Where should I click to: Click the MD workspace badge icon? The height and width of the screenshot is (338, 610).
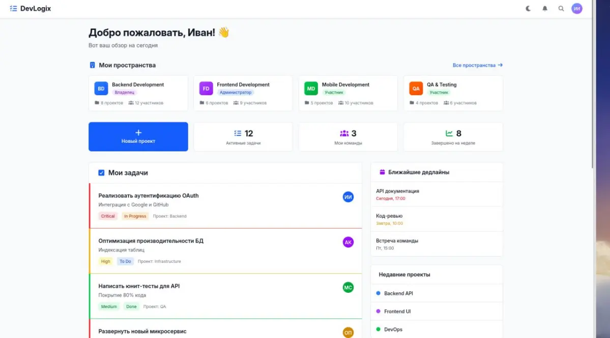[x=311, y=88]
